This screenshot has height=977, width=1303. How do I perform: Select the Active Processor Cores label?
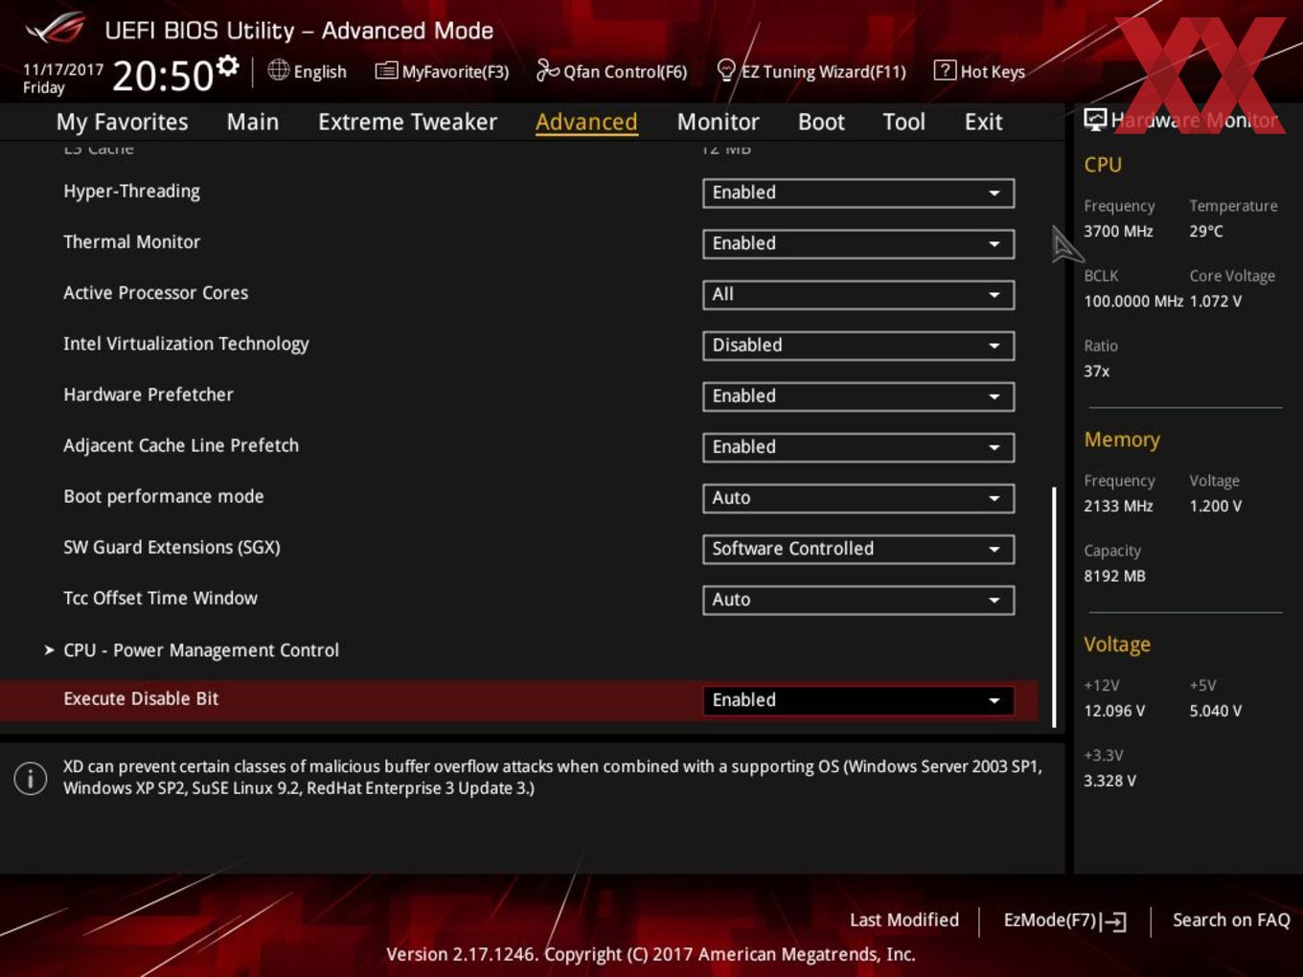156,292
